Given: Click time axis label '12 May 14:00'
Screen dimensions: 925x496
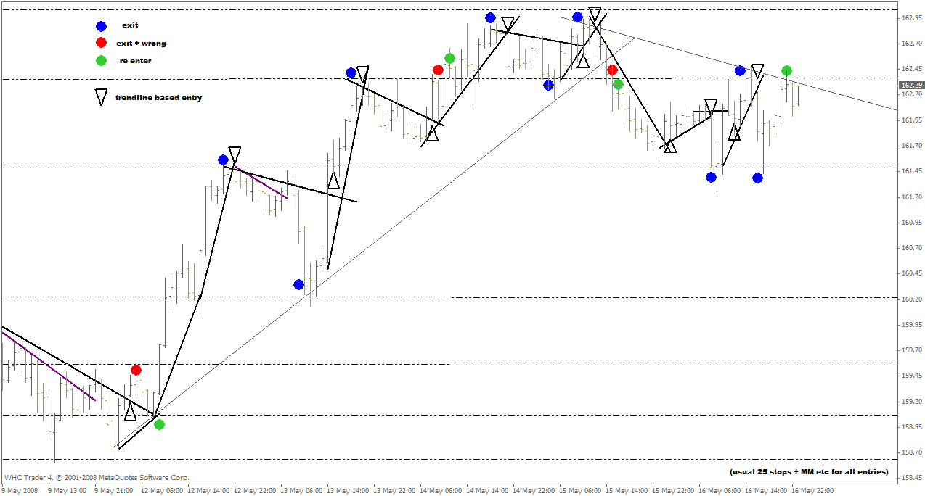Looking at the screenshot, I should [x=208, y=490].
